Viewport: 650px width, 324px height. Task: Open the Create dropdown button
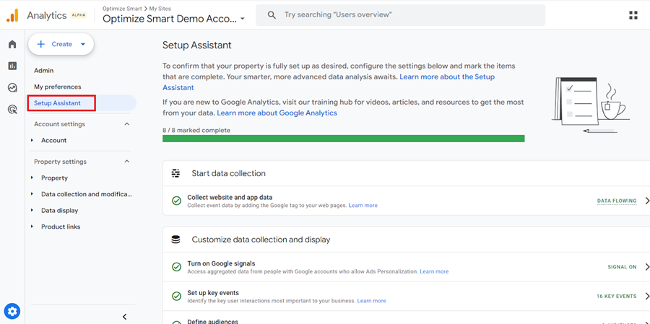(61, 44)
